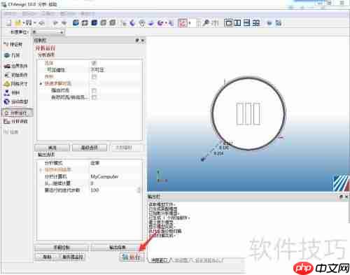This screenshot has height=275, width=350.
Task: Switch to the second output window tab
Action: click(183, 260)
